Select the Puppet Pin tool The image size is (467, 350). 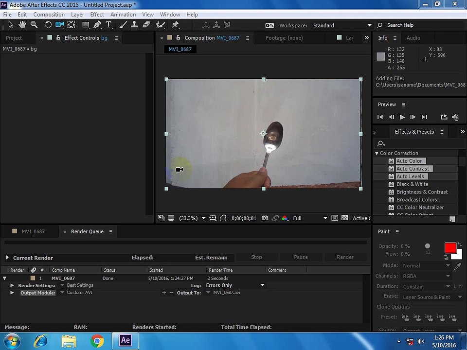175,25
